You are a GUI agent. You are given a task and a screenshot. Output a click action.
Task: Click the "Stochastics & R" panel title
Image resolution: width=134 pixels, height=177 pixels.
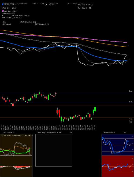[110, 132]
